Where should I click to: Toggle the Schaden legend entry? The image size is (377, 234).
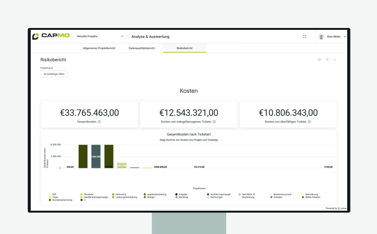[x=276, y=197]
